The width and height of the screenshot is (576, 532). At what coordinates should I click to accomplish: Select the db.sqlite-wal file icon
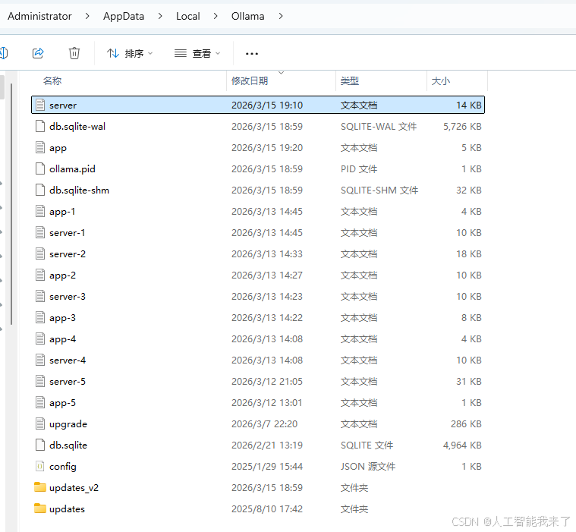point(40,127)
